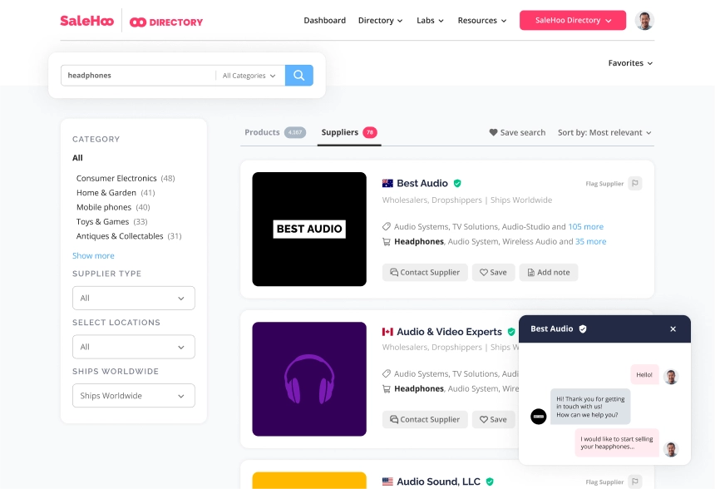Click verified badge next to Best Audio supplier name
715x489 pixels.
457,183
